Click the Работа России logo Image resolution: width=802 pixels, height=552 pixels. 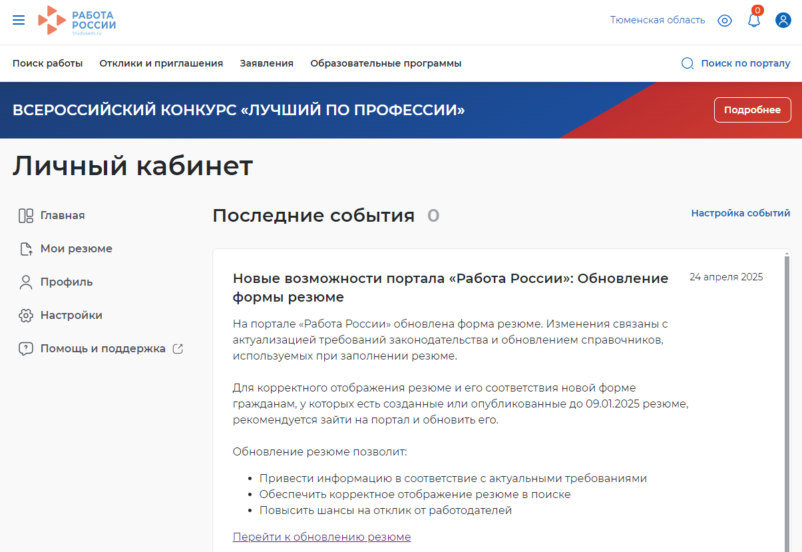[x=77, y=20]
